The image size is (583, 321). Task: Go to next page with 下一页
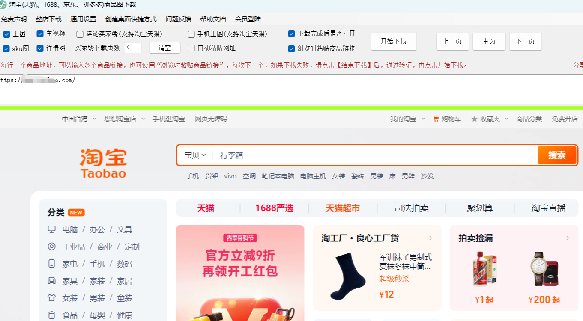coord(526,42)
